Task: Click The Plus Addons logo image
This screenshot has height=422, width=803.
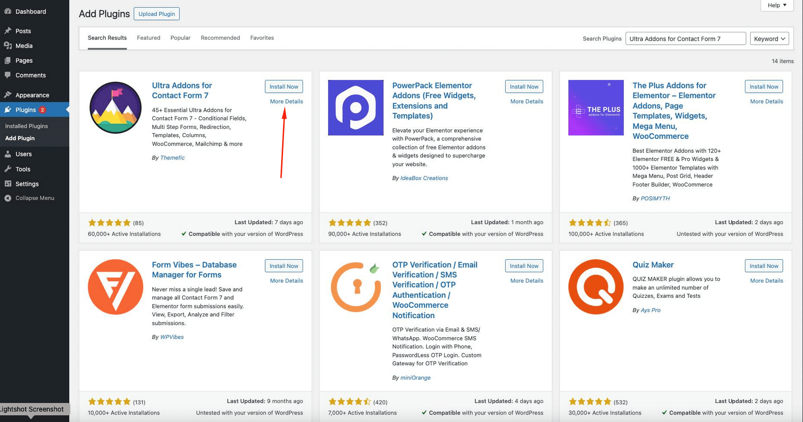Action: [596, 108]
